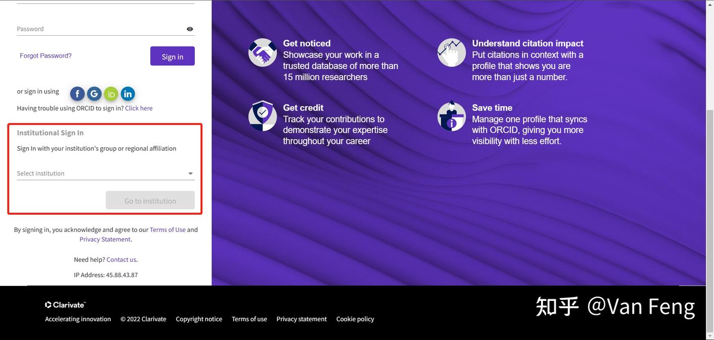
Task: Open the Privacy Statement link under sign-in
Action: (x=105, y=239)
